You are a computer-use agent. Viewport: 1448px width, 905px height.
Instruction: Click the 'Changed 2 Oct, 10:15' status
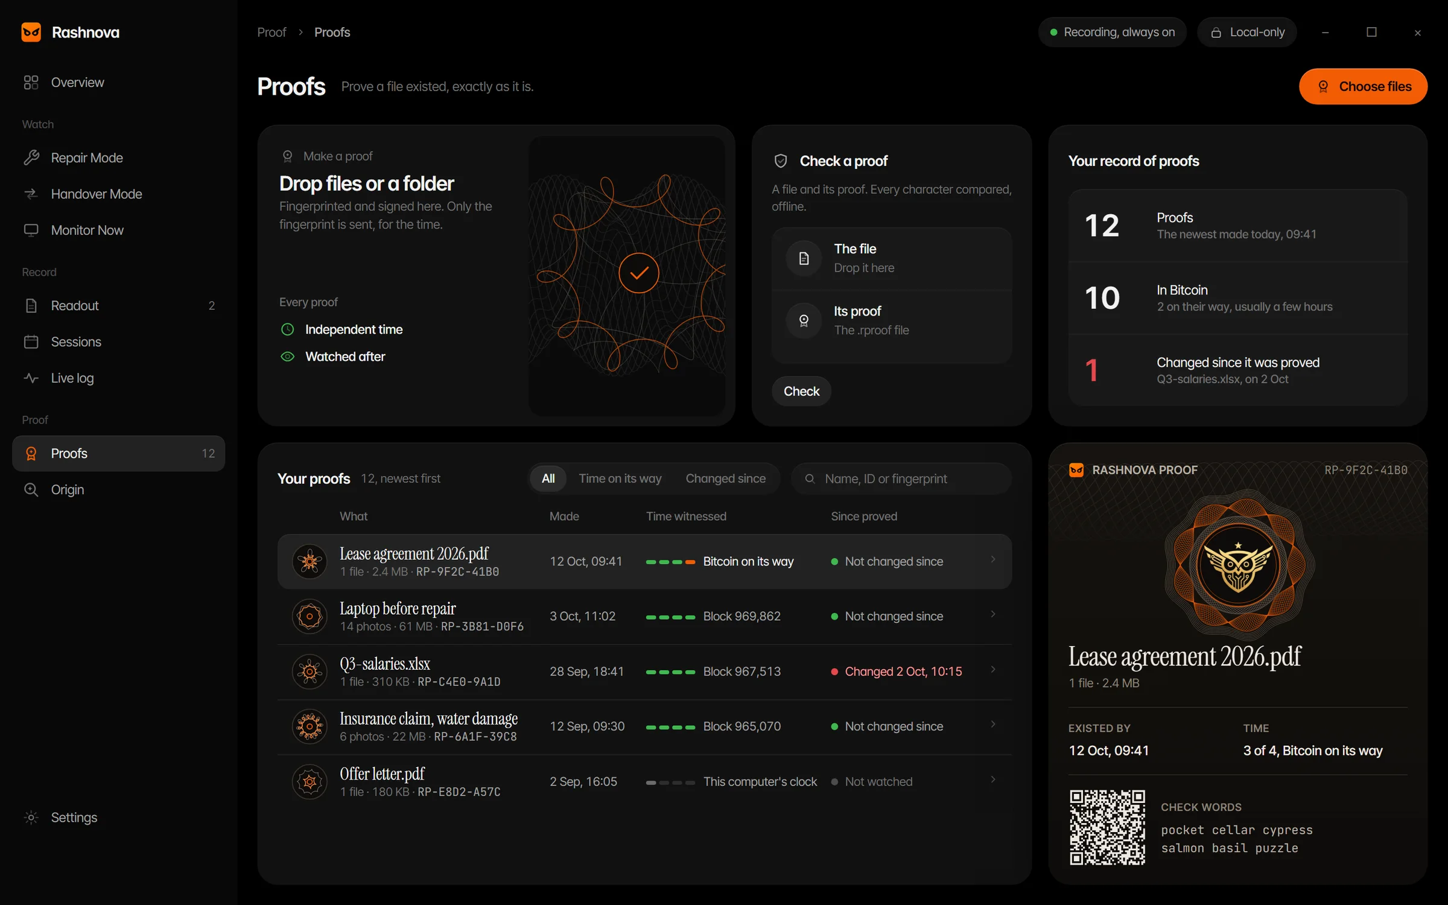pyautogui.click(x=897, y=671)
